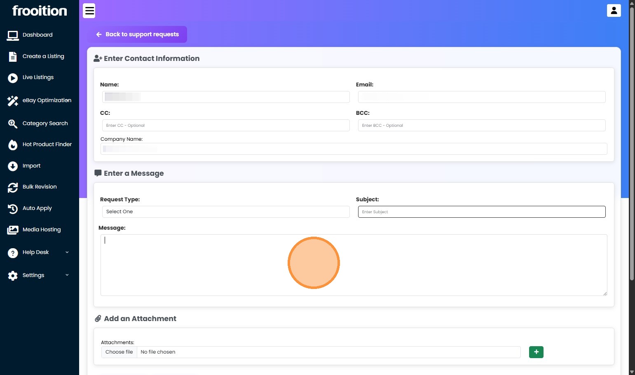Screen dimensions: 635x375
Task: Open the Request Type dropdown
Action: 226,212
